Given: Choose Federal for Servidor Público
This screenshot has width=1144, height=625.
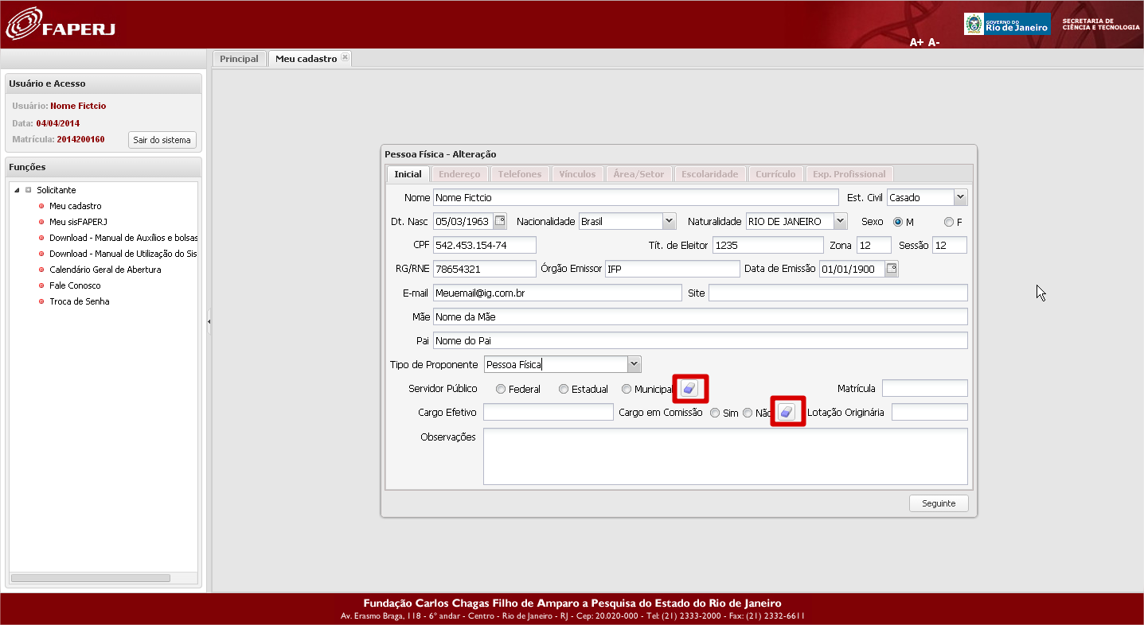Looking at the screenshot, I should pos(500,389).
